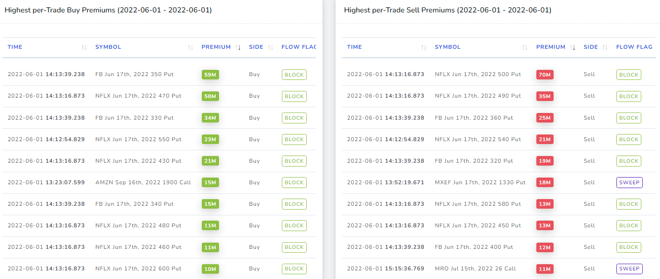Click FLOW FLAG header in Sell Premiums table

point(634,47)
